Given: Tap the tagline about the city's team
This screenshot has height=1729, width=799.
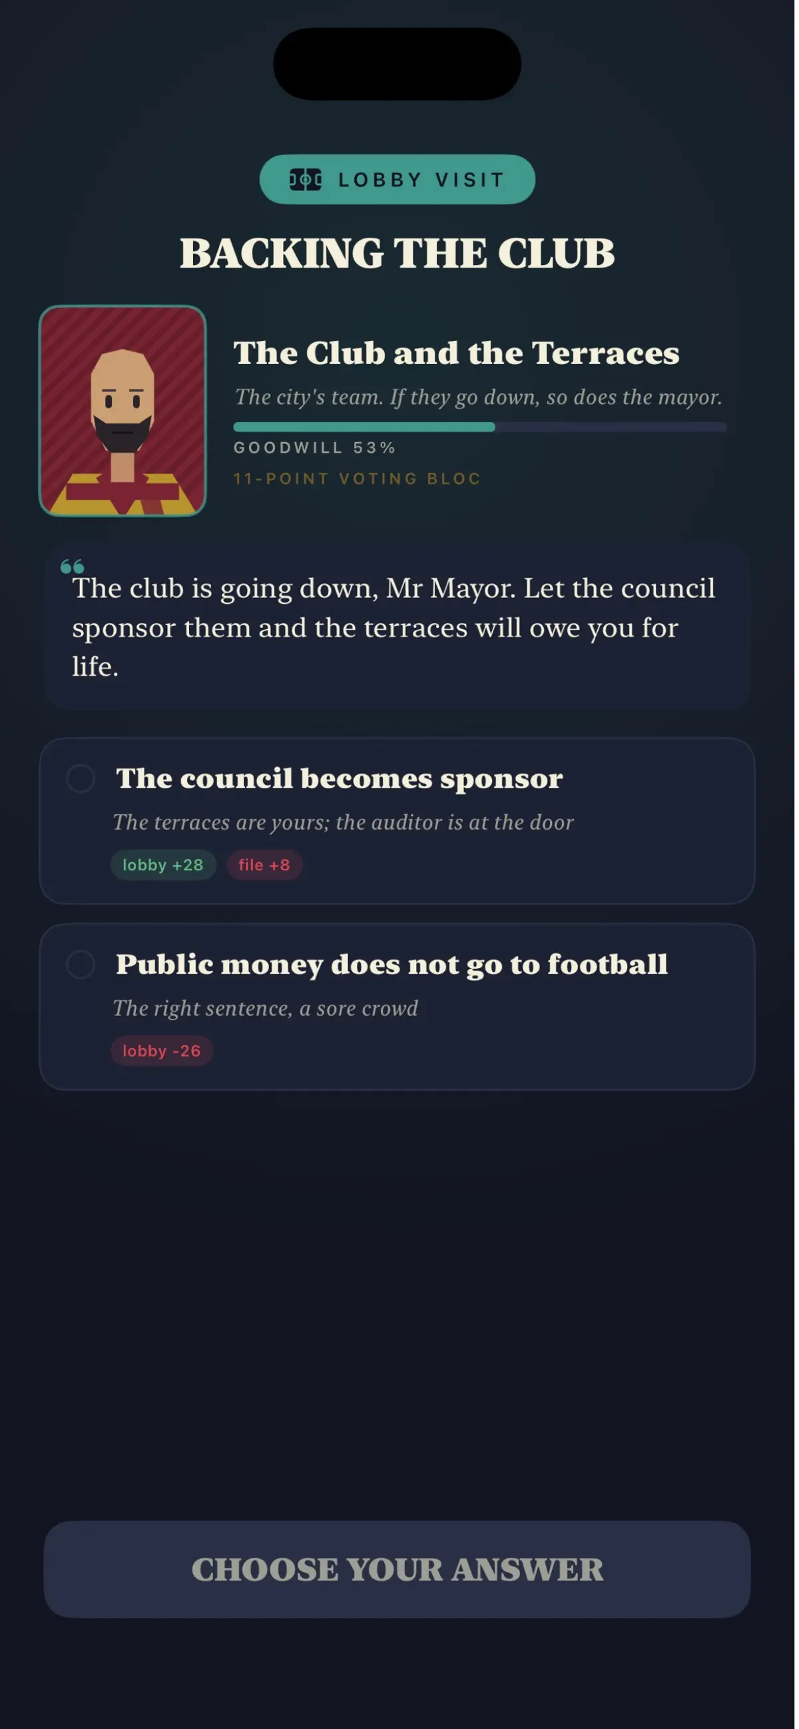Looking at the screenshot, I should point(479,397).
